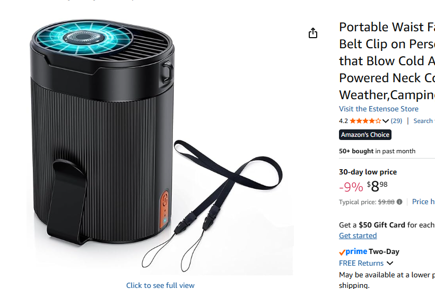Open the Price history link
This screenshot has height=289, width=435.
click(x=423, y=202)
